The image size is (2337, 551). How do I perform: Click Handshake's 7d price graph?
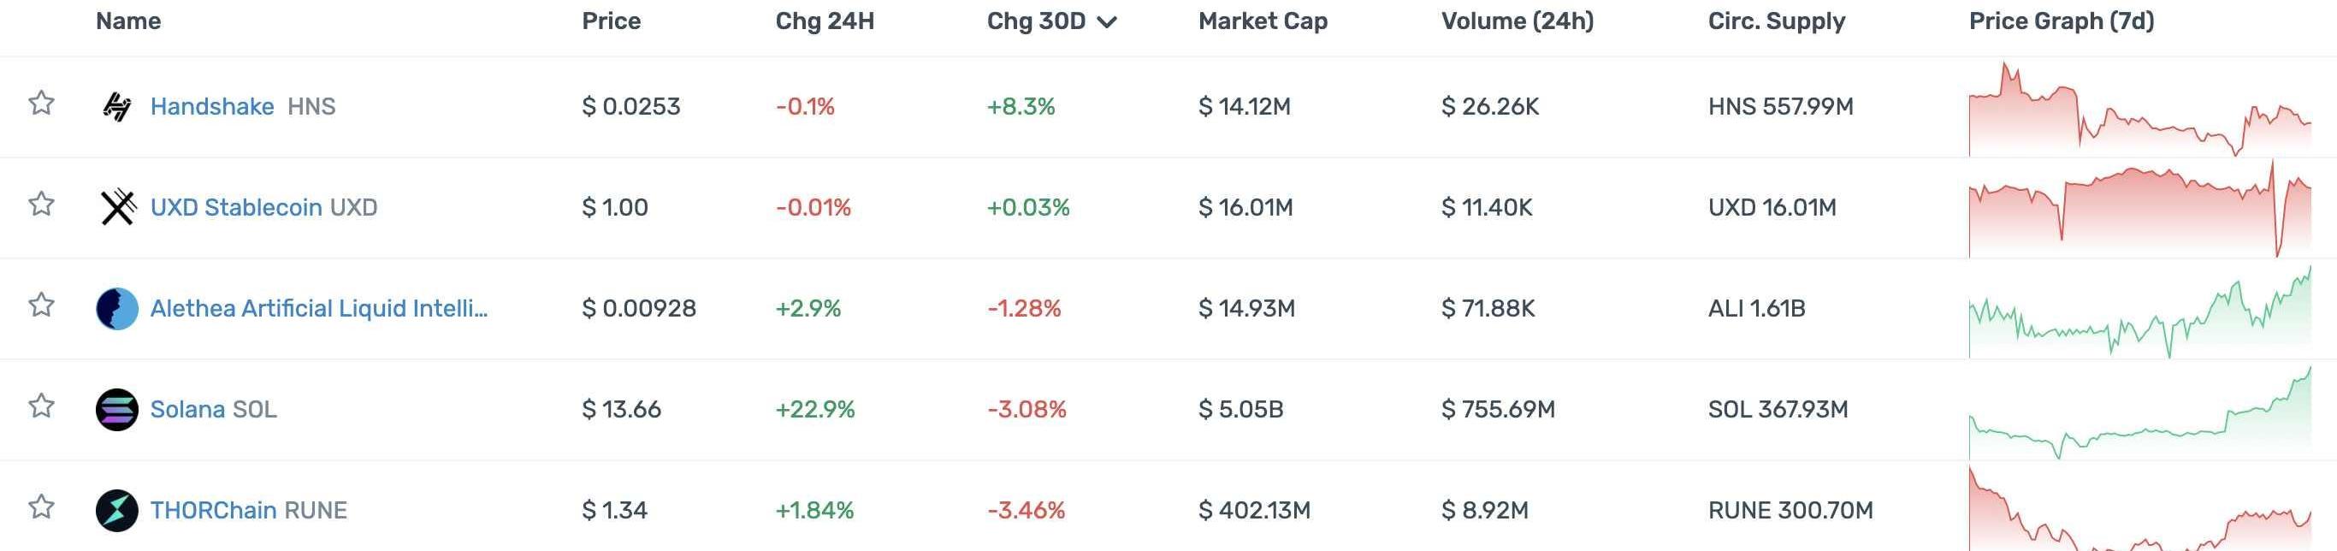[x=2139, y=110]
